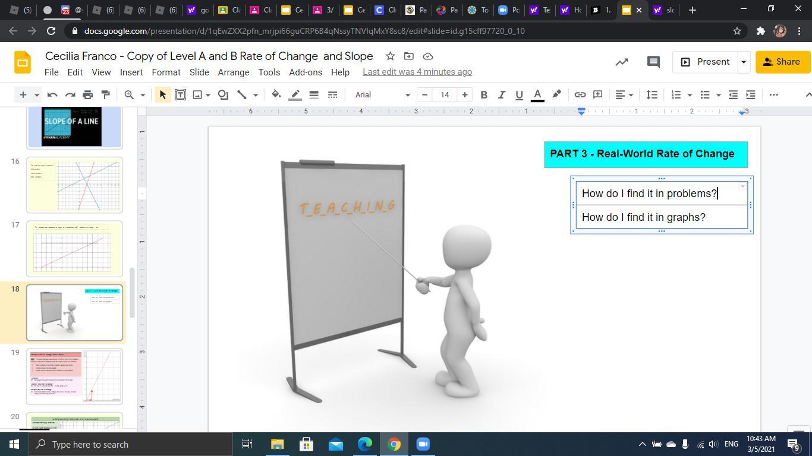The image size is (812, 456).
Task: Toggle bold formatting
Action: 484,95
